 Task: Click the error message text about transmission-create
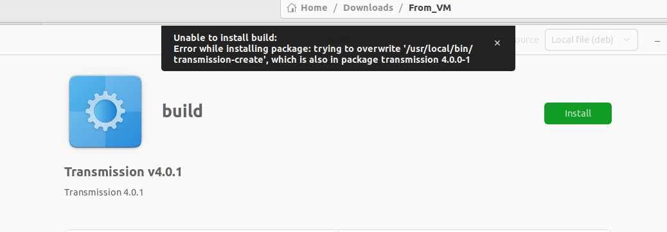323,54
